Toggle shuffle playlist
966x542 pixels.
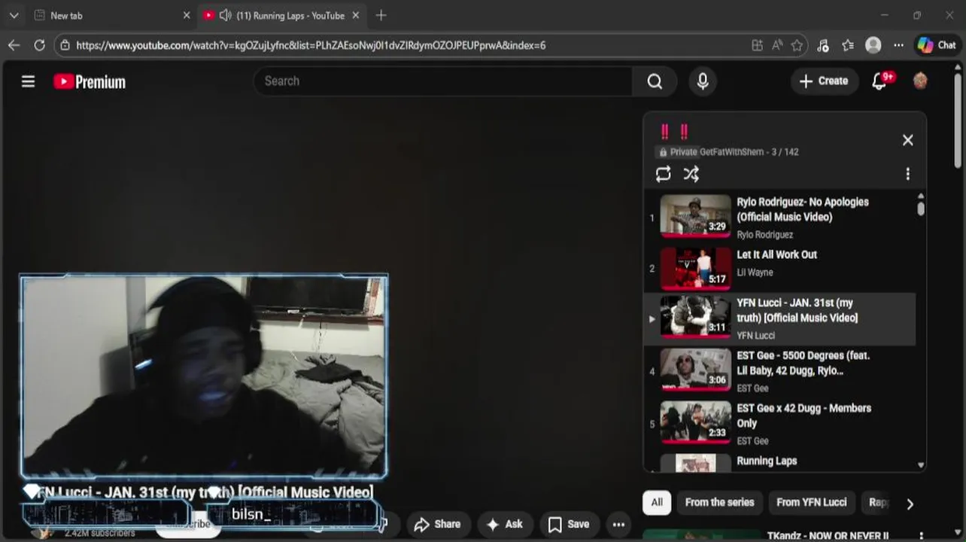point(691,174)
